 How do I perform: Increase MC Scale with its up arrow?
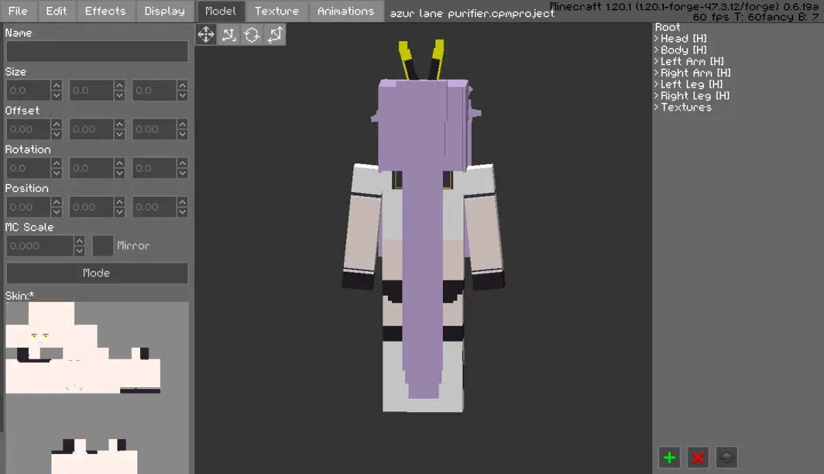[80, 241]
